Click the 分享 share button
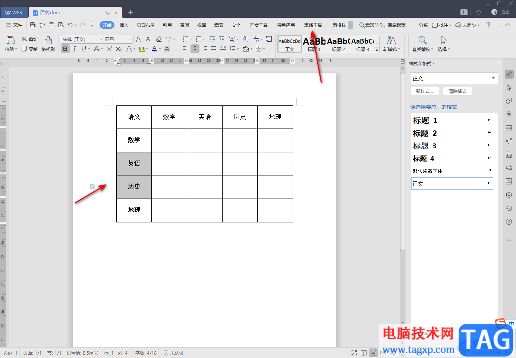This screenshot has height=358, width=516. click(x=423, y=25)
